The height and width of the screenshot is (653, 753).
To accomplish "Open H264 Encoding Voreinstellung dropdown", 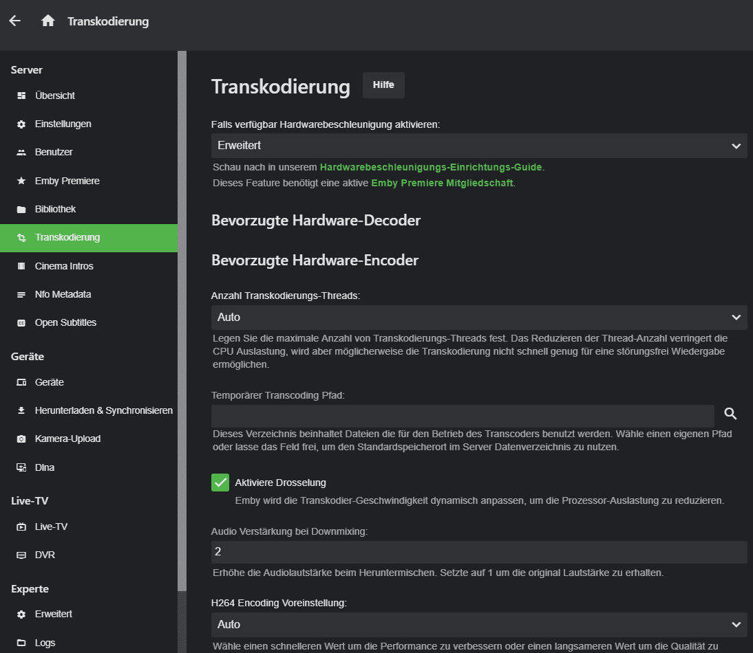I will pyautogui.click(x=478, y=624).
